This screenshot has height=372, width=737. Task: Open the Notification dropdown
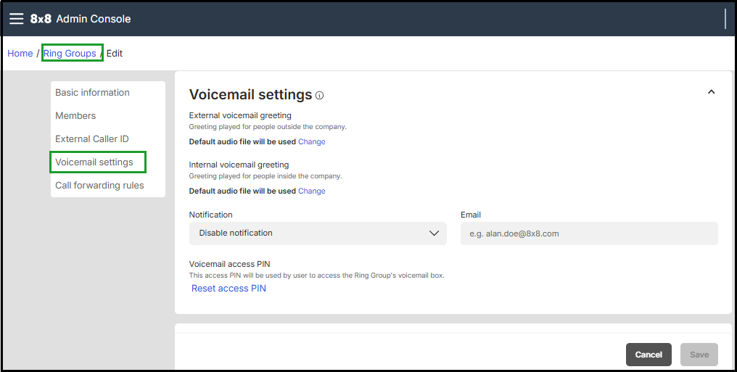pyautogui.click(x=318, y=233)
